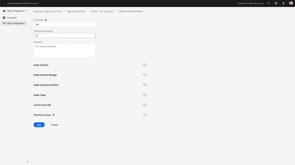Image resolution: width=295 pixels, height=165 pixels.
Task: Click the Companies building icon
Action: (4, 18)
